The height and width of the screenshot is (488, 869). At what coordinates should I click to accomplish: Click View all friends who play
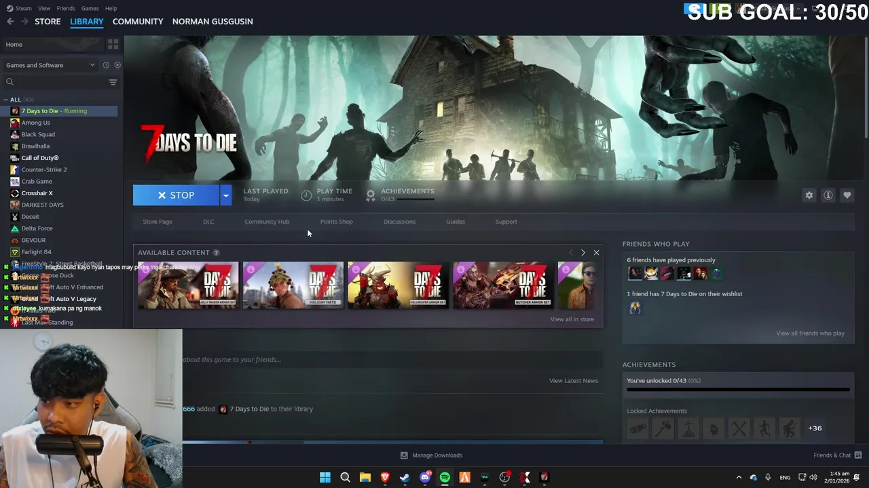pos(810,333)
